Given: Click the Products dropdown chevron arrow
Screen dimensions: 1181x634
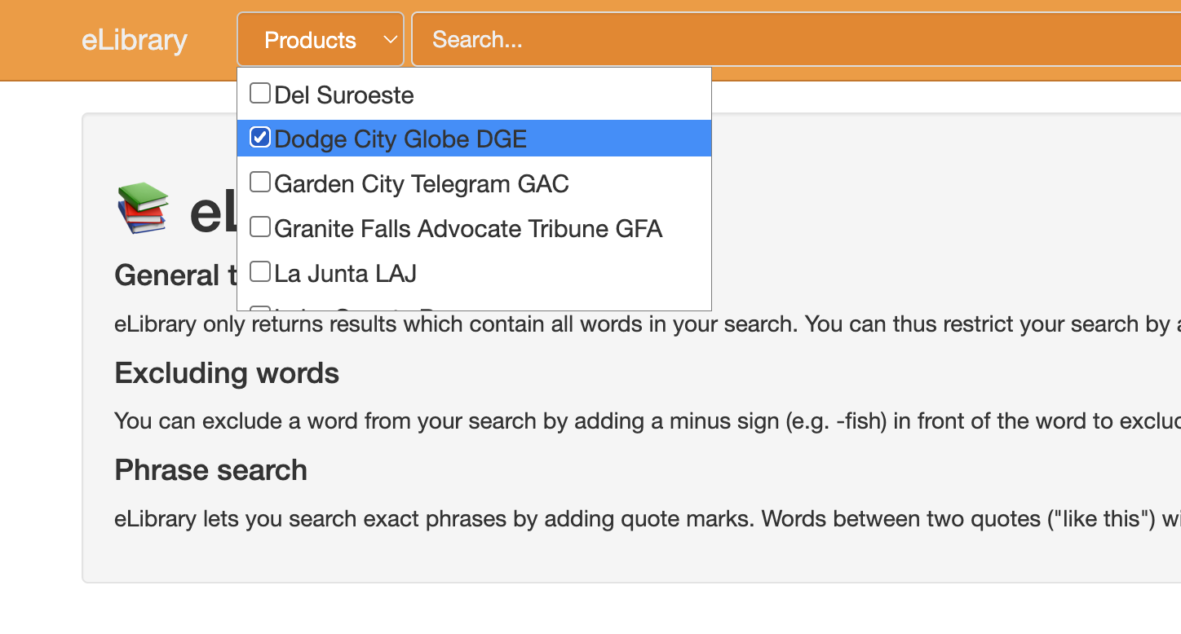Looking at the screenshot, I should pos(390,39).
